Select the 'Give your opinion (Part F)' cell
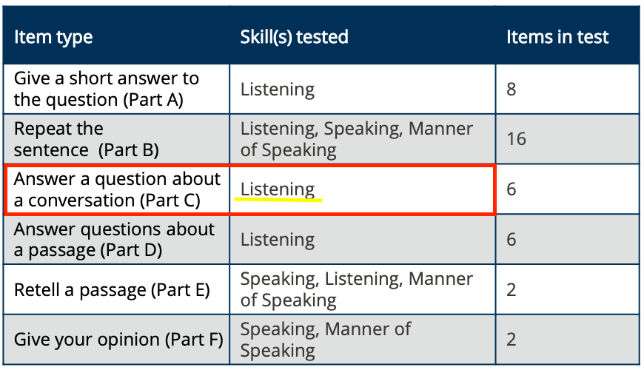The image size is (644, 370). (116, 340)
